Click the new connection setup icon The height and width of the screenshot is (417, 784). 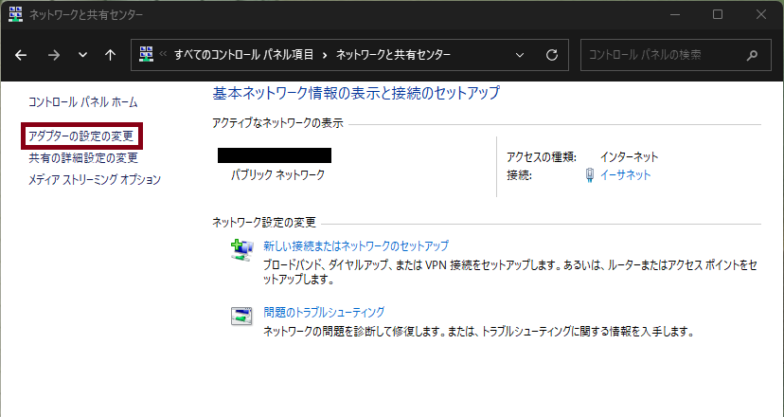(241, 249)
